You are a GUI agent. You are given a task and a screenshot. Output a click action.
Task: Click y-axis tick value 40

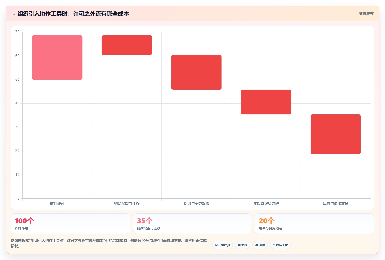click(17, 103)
